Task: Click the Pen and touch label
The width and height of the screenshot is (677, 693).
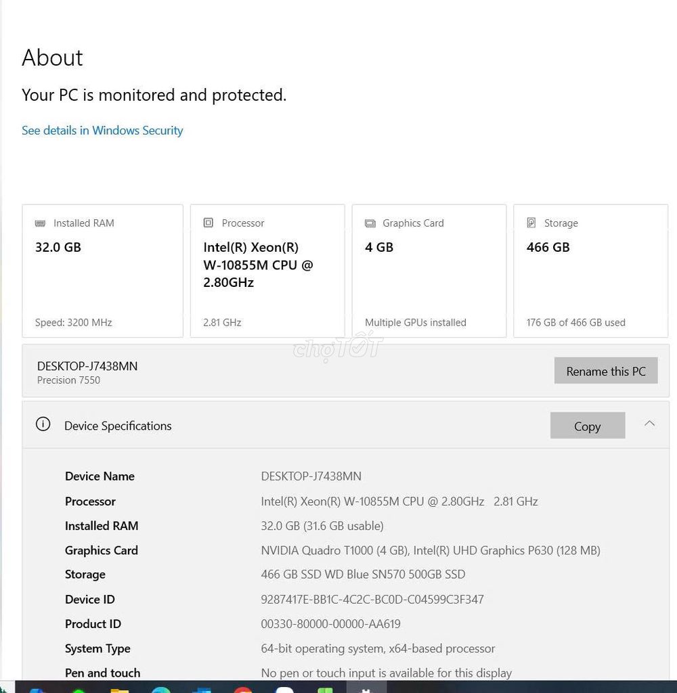Action: (x=103, y=673)
